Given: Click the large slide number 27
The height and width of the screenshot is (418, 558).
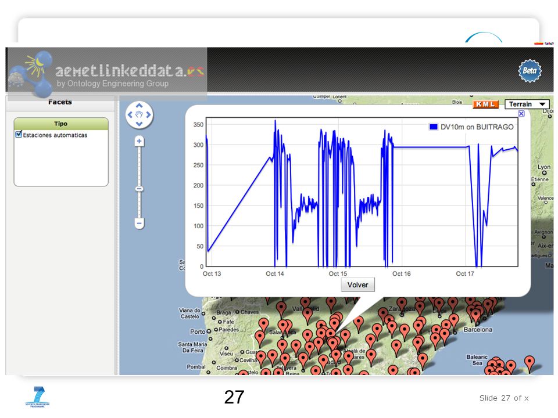Looking at the screenshot, I should 234,397.
